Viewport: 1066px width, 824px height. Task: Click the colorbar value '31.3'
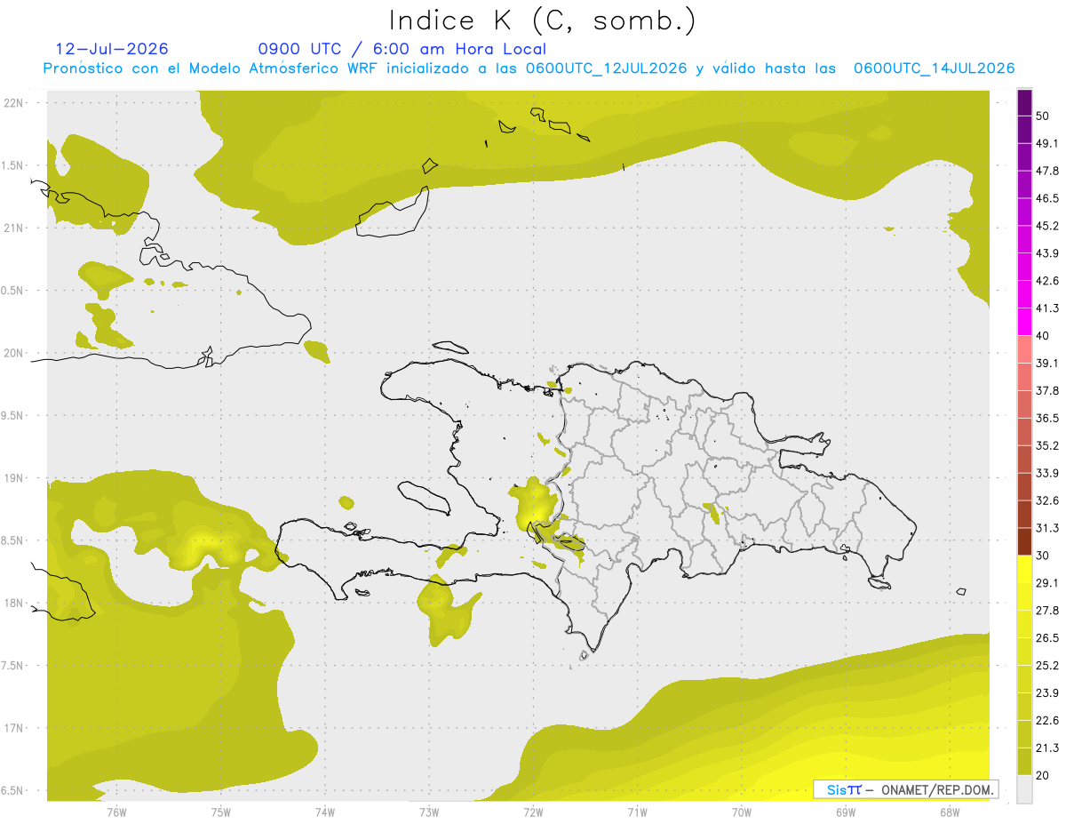pyautogui.click(x=1047, y=528)
